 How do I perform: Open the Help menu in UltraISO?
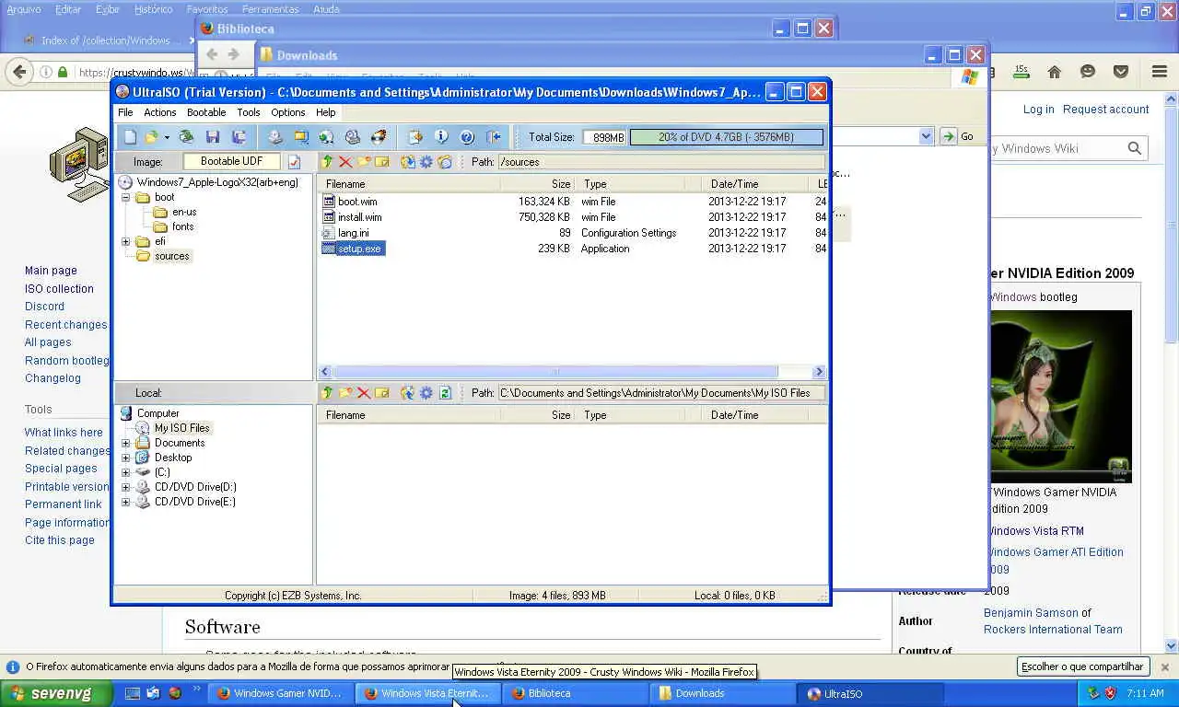point(326,112)
